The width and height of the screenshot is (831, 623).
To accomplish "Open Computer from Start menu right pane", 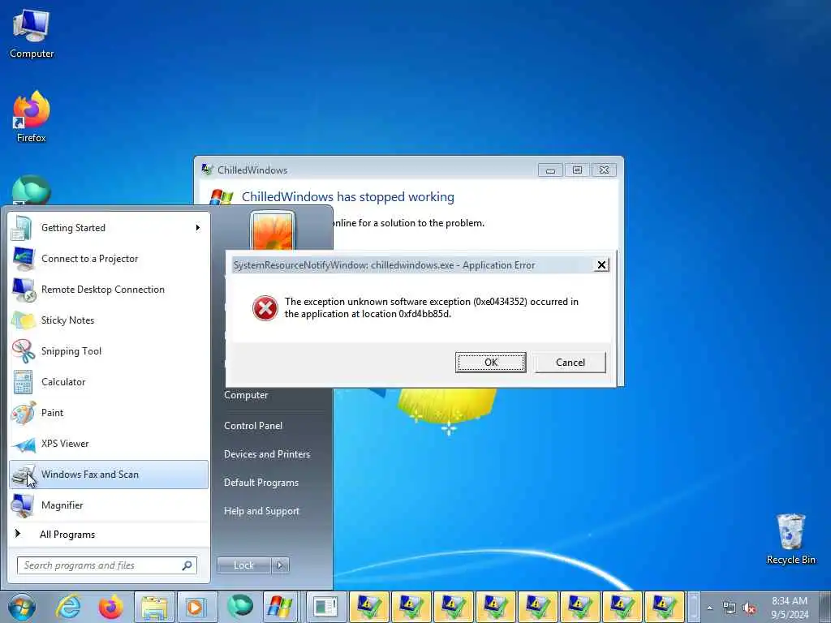I will [246, 395].
